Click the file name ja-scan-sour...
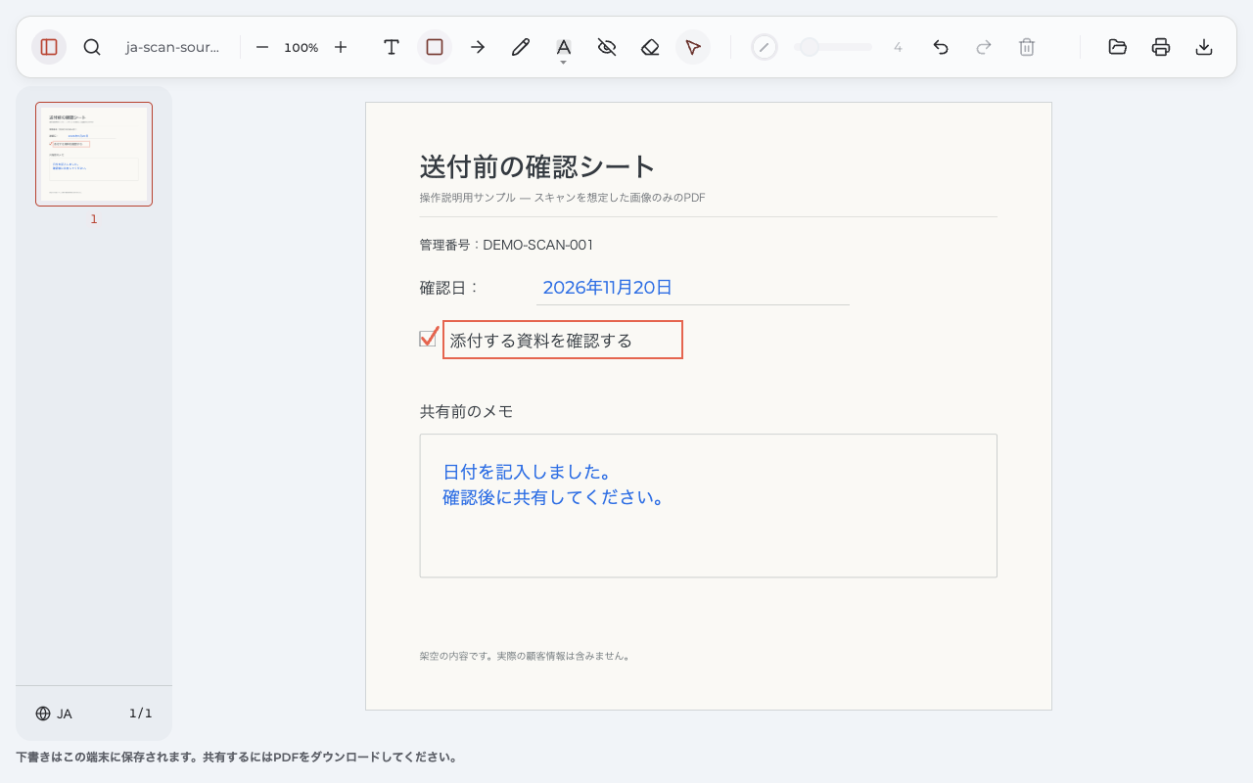The width and height of the screenshot is (1253, 783). pos(172,47)
